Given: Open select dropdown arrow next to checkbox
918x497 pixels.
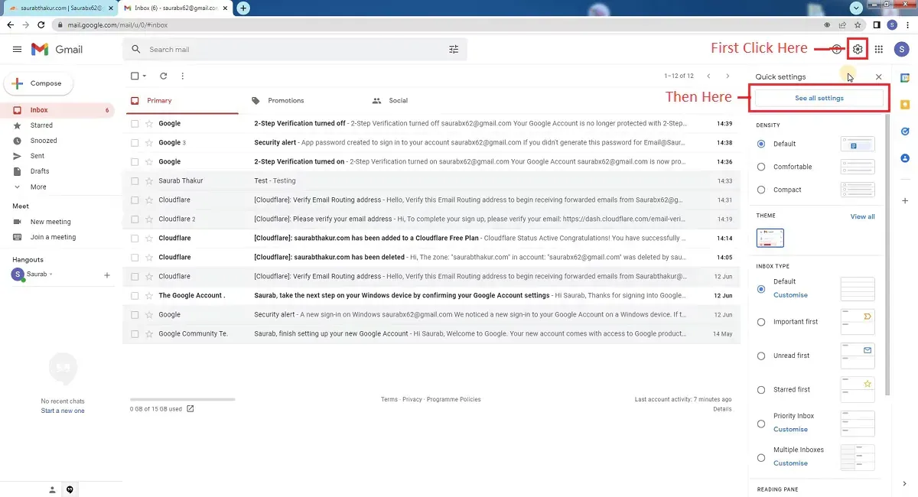Looking at the screenshot, I should pyautogui.click(x=145, y=76).
